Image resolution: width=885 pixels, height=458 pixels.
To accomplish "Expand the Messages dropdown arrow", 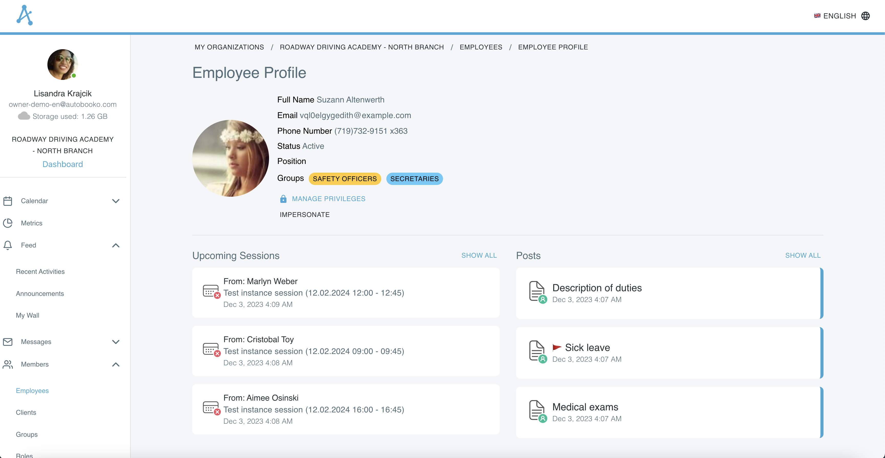I will point(116,342).
